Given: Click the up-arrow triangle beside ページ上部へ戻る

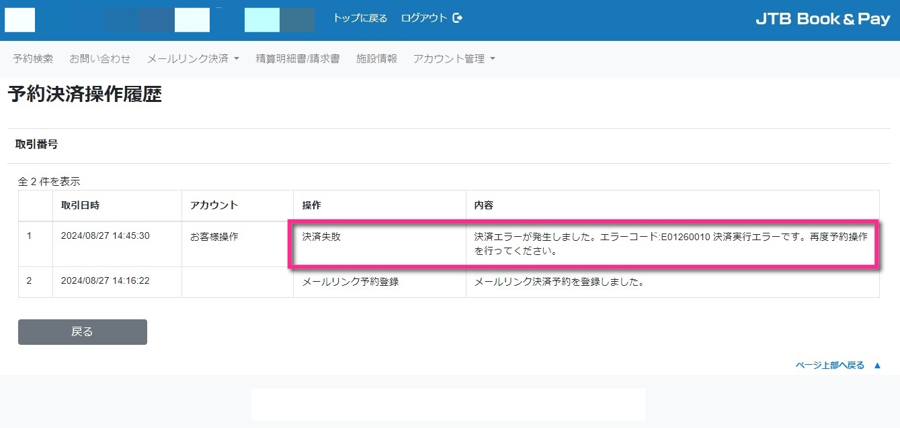Looking at the screenshot, I should click(x=877, y=366).
